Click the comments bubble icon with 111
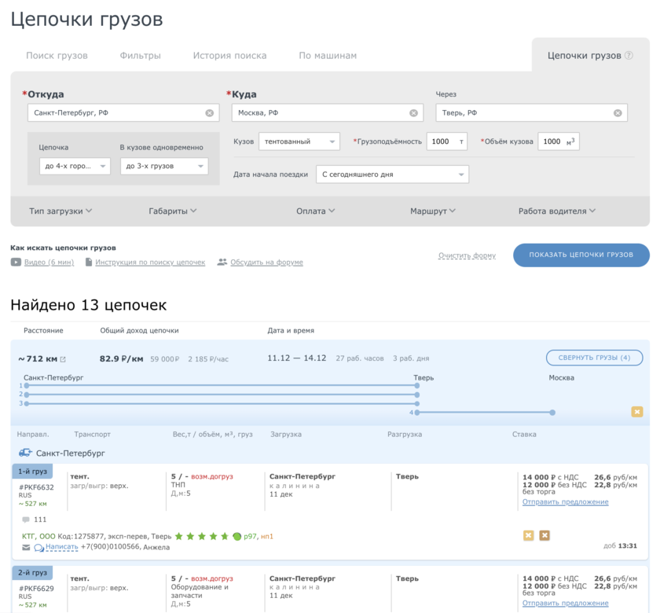This screenshot has height=613, width=660. tap(26, 519)
